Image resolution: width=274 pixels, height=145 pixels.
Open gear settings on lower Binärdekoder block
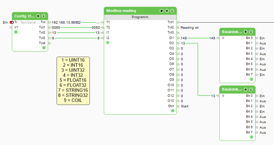246,90
